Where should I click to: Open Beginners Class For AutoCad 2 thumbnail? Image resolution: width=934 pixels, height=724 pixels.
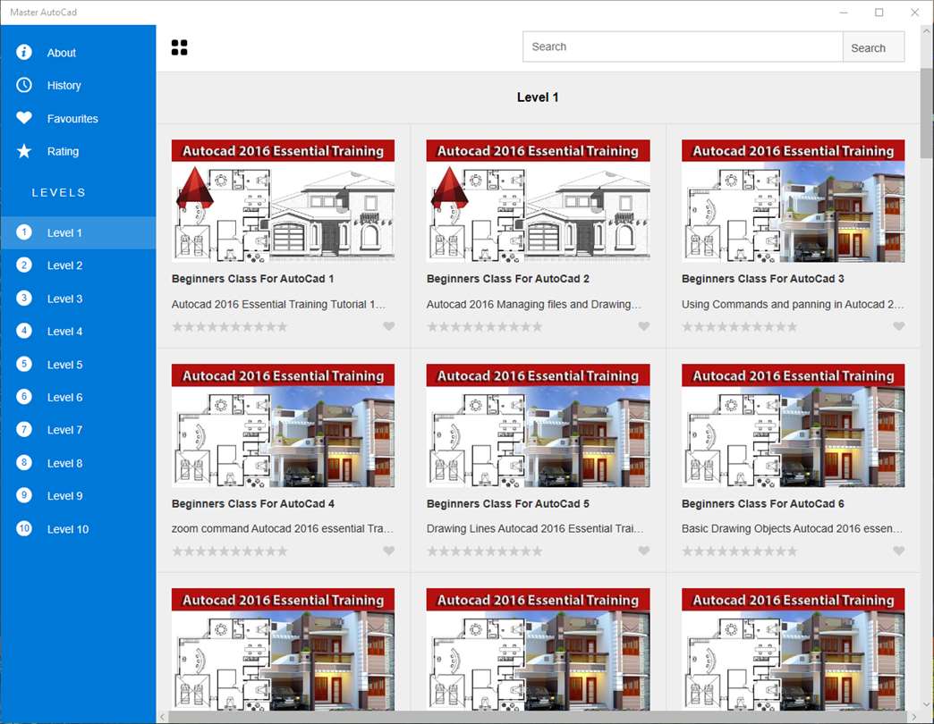[538, 201]
